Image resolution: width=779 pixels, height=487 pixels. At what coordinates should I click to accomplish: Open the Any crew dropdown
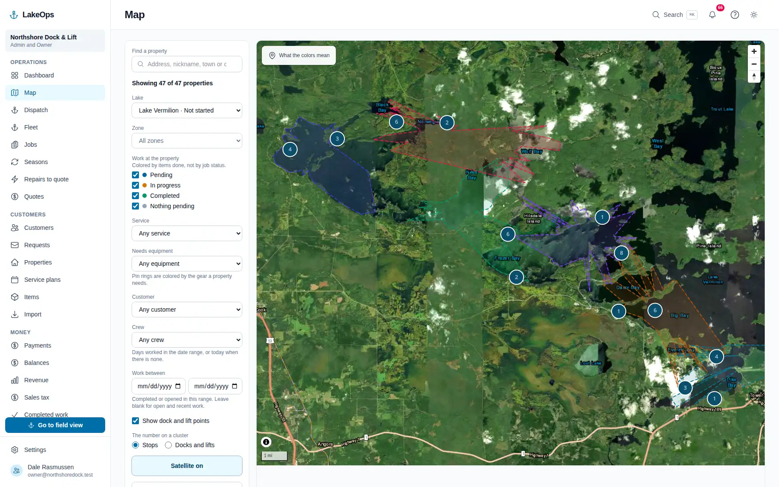click(x=187, y=340)
